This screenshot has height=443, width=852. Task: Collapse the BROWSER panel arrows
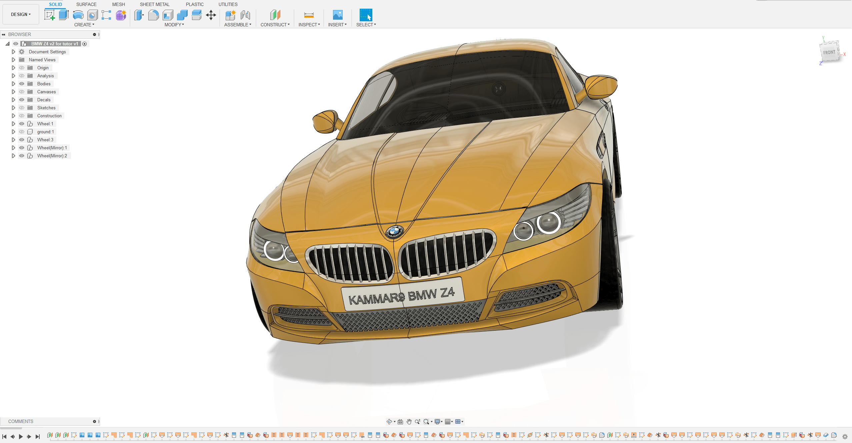tap(3, 34)
